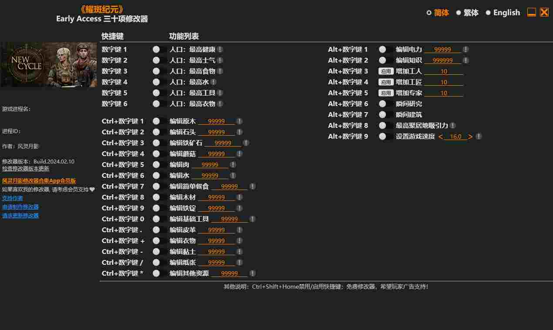Enable 瞬间研究 toggle

pos(385,104)
